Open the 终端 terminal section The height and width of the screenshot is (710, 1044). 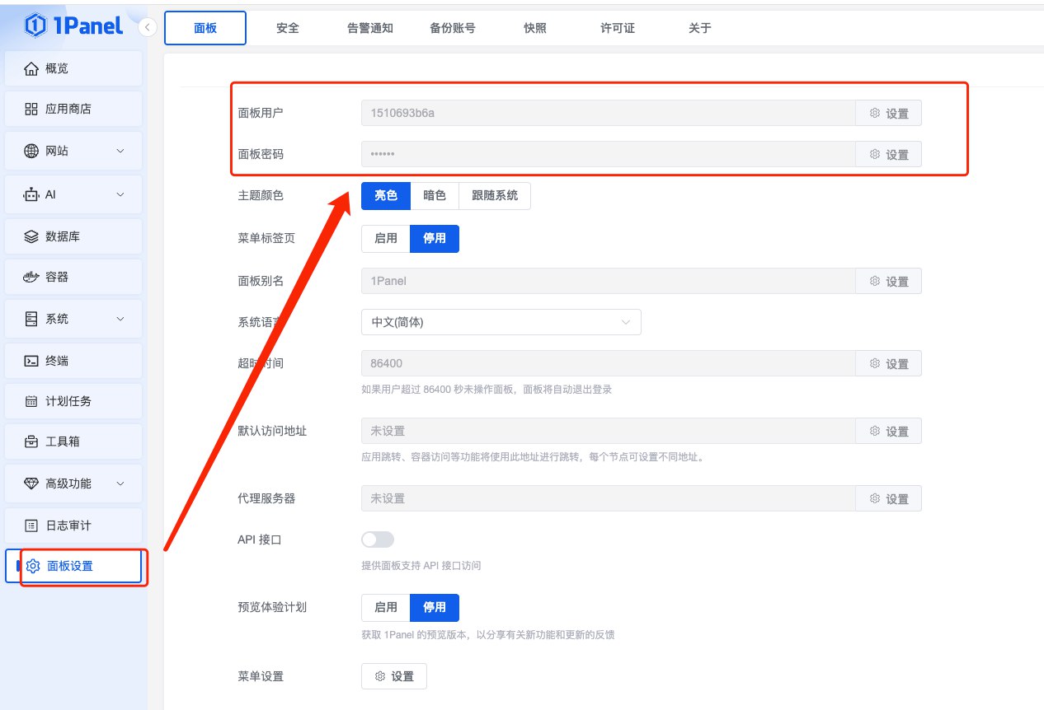tap(73, 360)
